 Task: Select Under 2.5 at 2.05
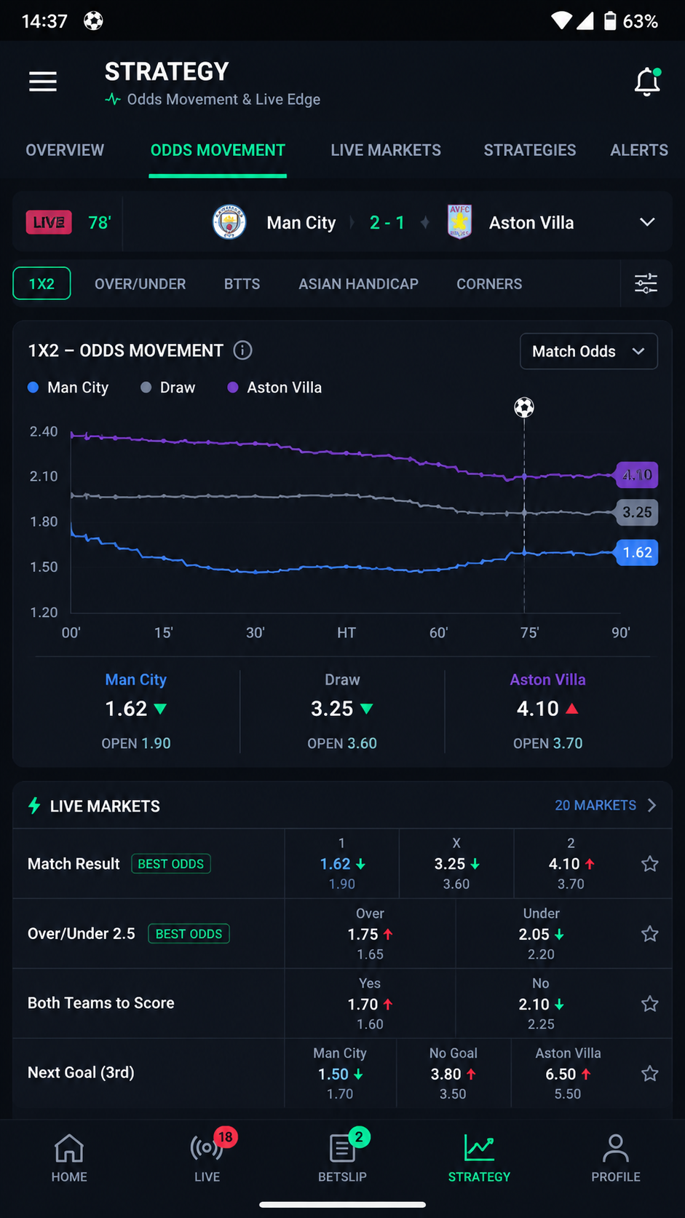[542, 934]
